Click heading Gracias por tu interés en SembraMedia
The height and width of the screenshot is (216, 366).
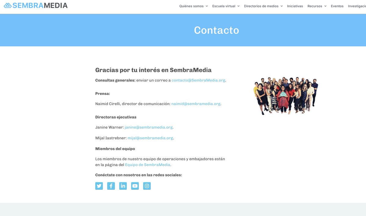click(153, 70)
